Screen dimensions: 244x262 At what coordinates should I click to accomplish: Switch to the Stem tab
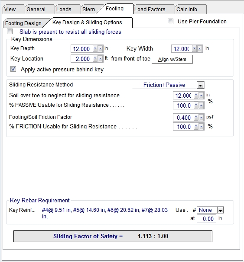tap(88, 10)
